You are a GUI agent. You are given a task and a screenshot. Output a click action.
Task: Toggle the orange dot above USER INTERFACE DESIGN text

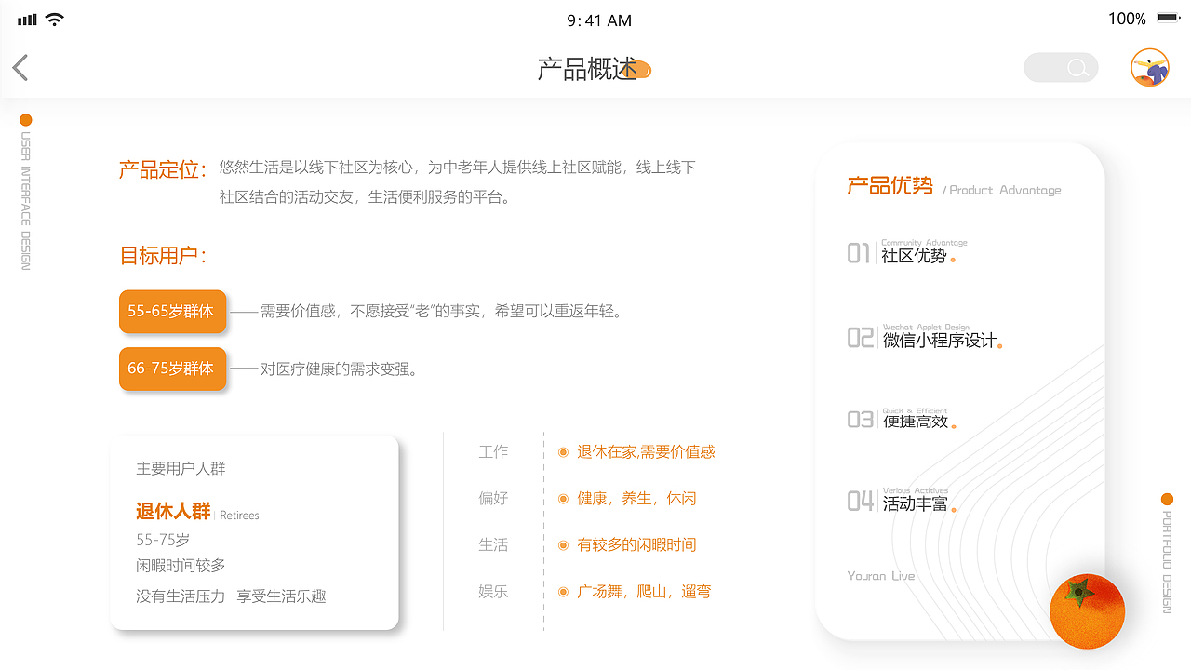[x=25, y=119]
